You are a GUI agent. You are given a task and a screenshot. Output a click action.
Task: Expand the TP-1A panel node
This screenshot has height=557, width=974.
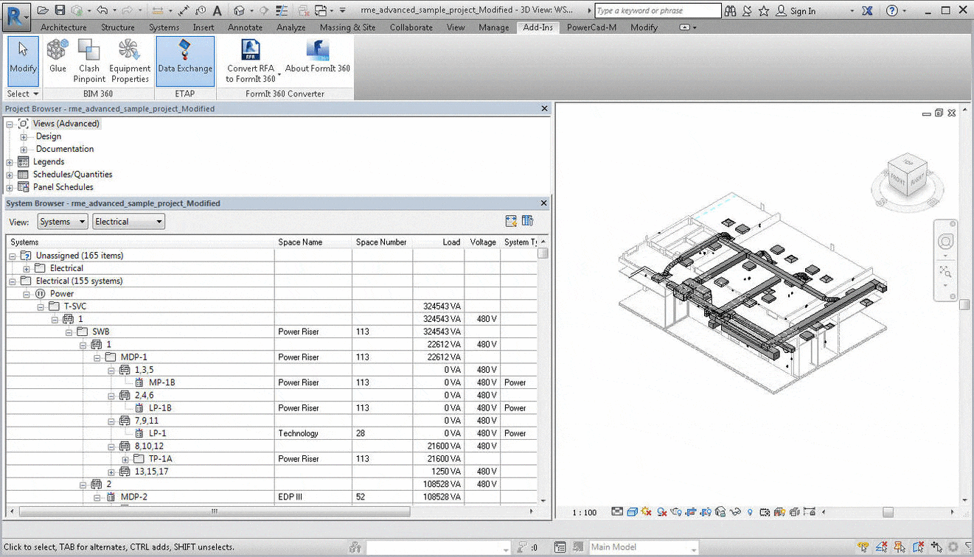125,459
